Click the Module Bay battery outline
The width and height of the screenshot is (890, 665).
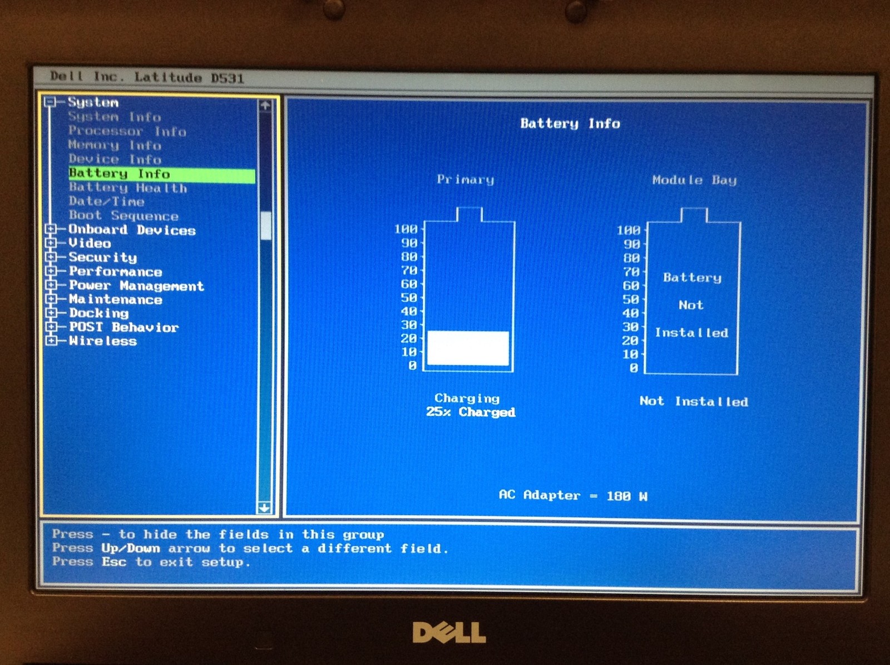tap(693, 291)
